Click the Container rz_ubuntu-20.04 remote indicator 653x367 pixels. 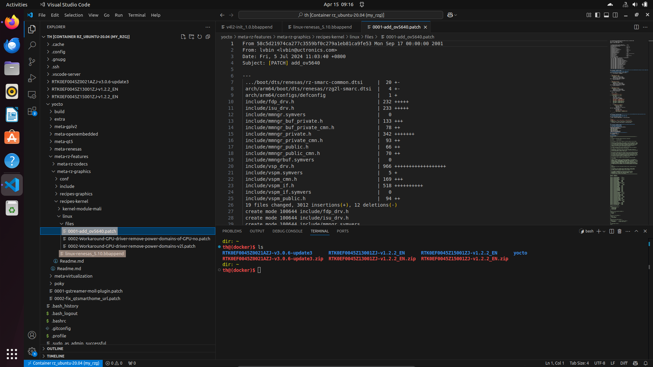(x=63, y=363)
